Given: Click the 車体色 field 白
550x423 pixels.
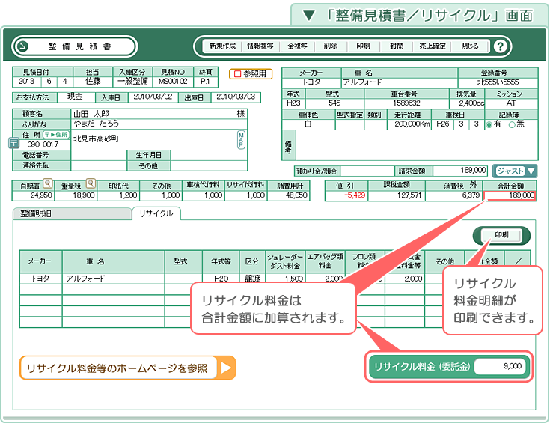Looking at the screenshot, I should coord(308,124).
